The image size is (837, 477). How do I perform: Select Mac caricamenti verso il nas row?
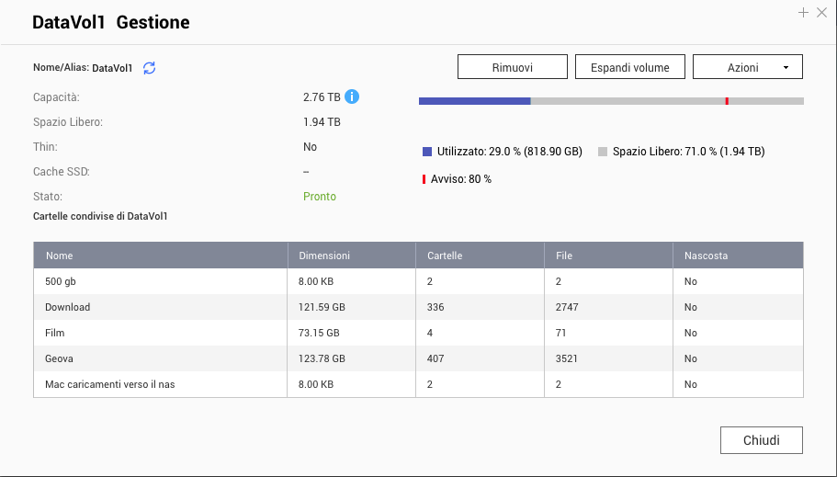(110, 384)
